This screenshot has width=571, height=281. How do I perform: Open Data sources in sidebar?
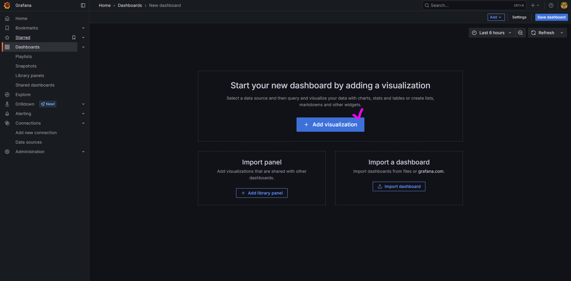29,142
